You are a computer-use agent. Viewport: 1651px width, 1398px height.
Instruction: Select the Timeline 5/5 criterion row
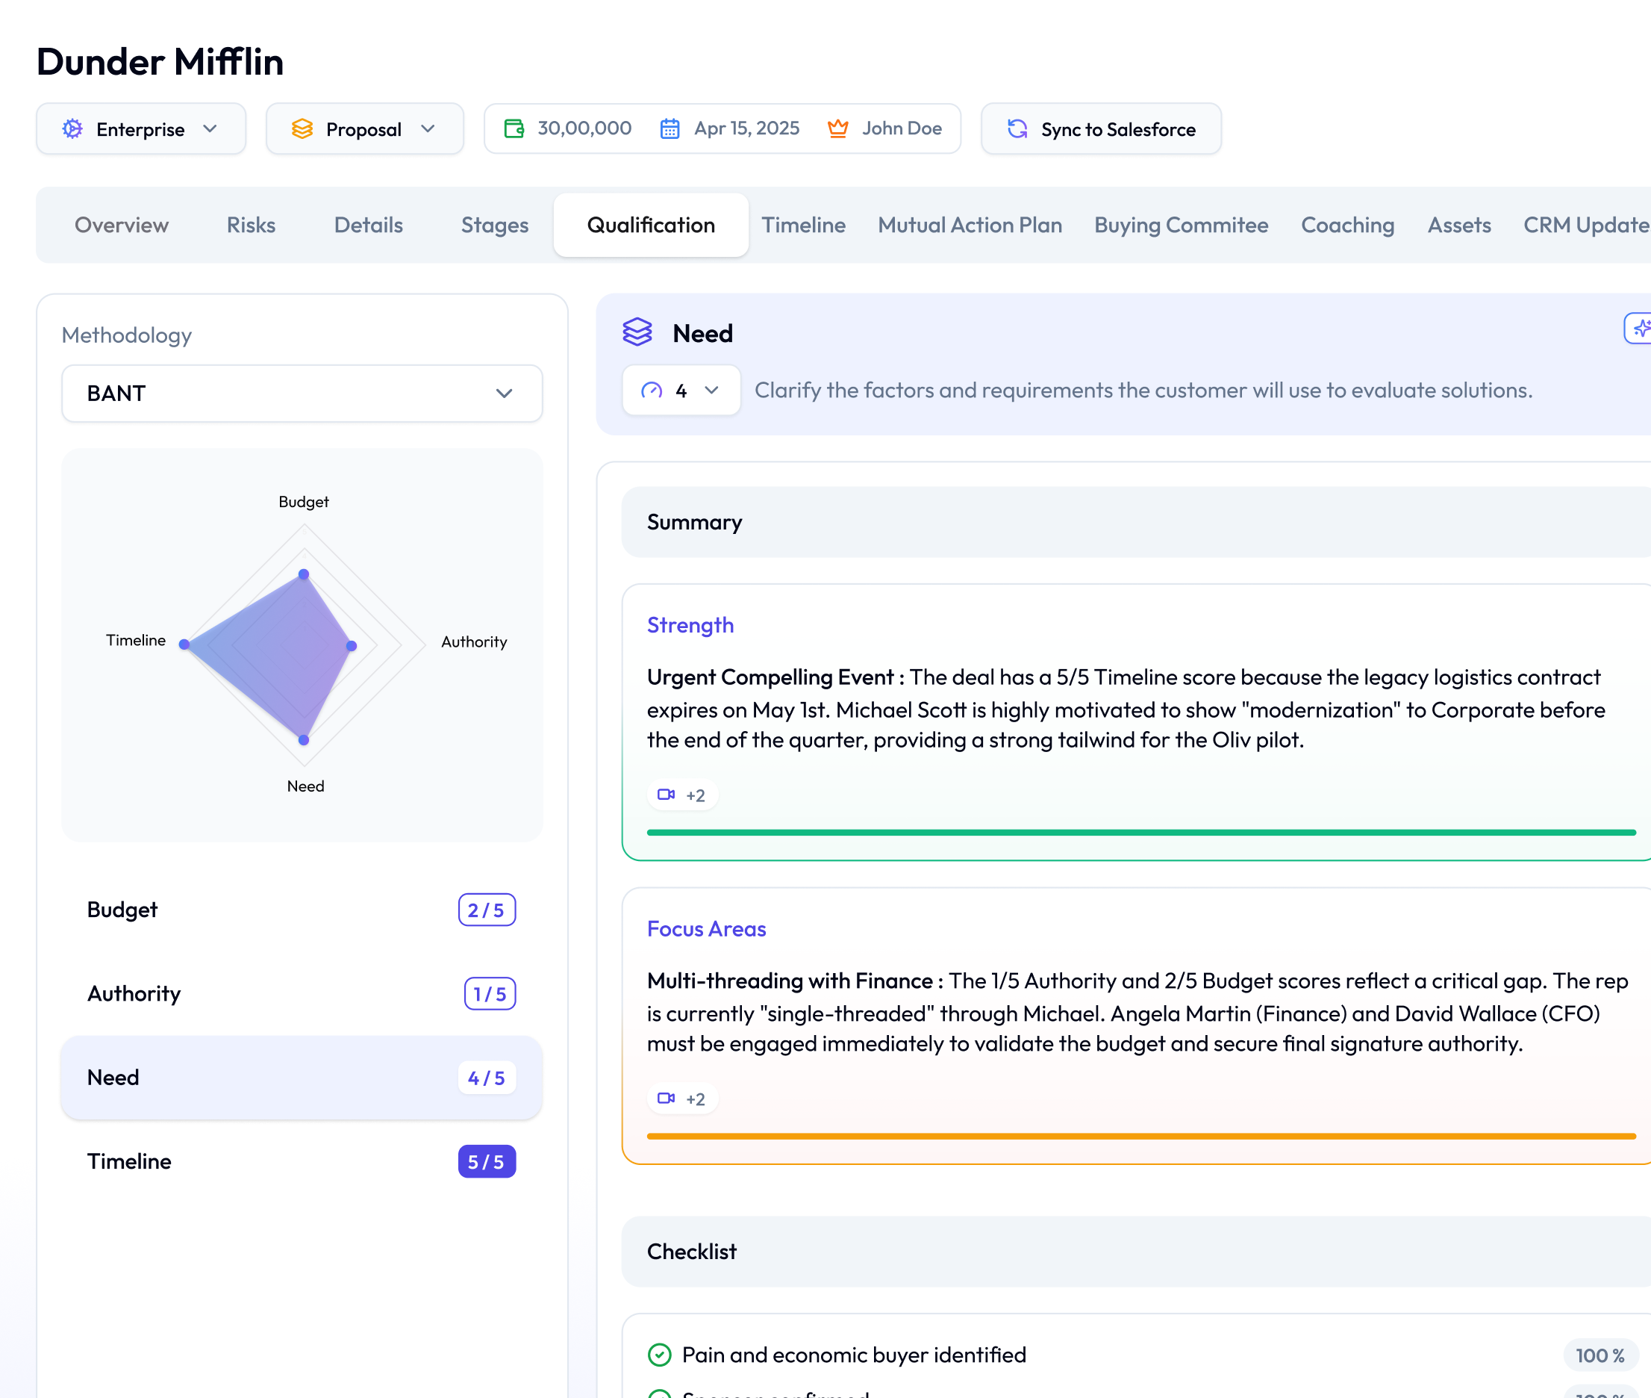coord(302,1162)
